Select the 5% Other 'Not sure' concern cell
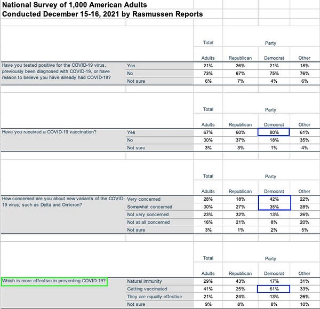320x309 pixels. coord(305,230)
